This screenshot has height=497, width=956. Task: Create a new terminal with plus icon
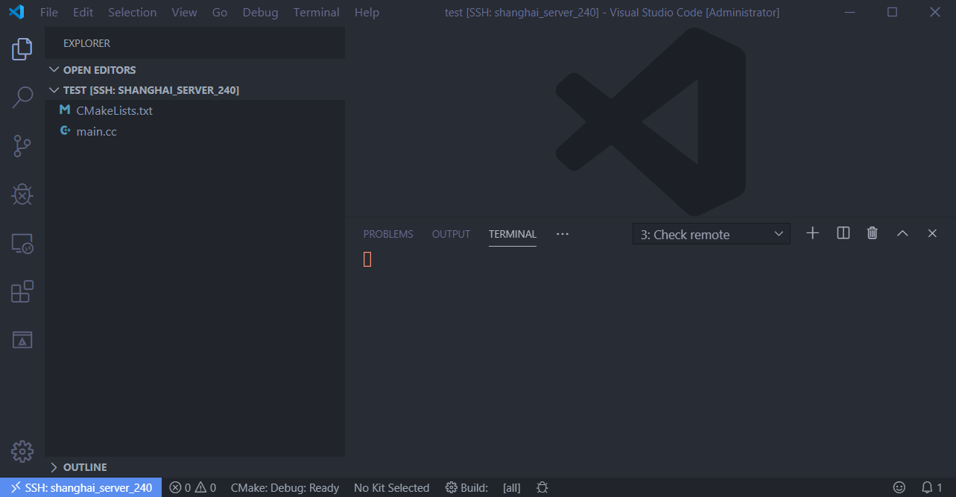(813, 233)
